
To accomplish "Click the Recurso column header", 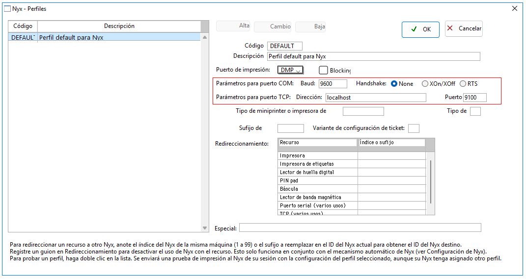I will [x=318, y=143].
